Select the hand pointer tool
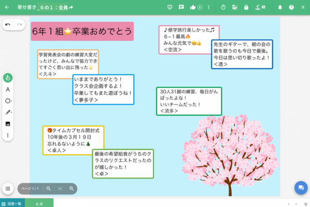Viewport: 310px width, 207px height. [8, 78]
